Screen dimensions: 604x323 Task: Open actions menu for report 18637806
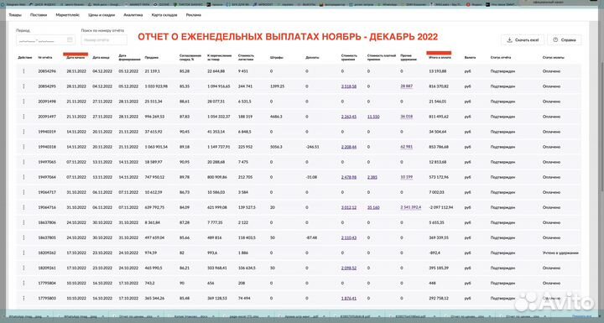click(x=23, y=222)
